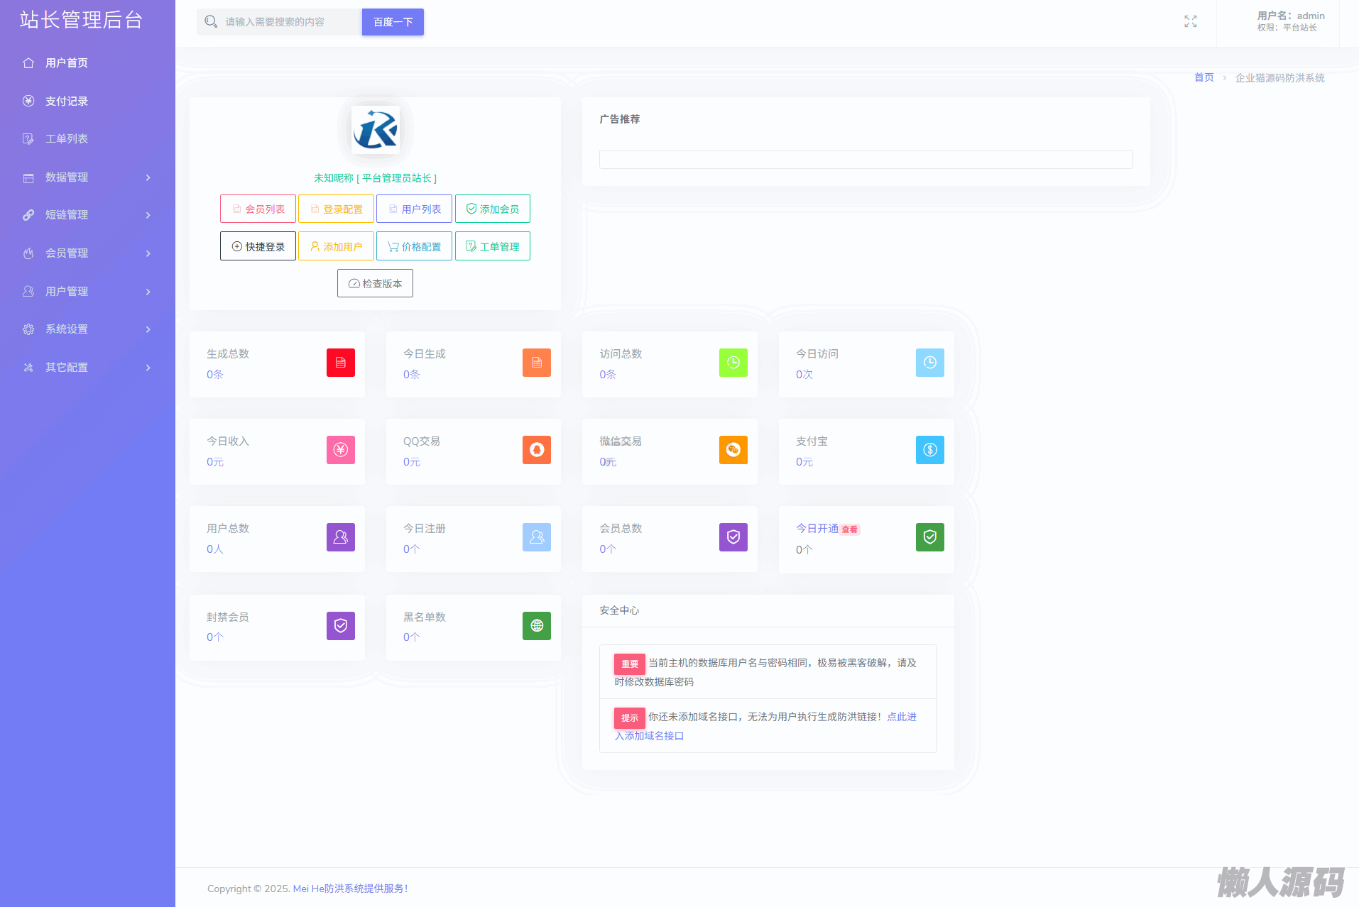Toggle fullscreen mode icon
This screenshot has height=907, width=1359.
click(x=1191, y=22)
